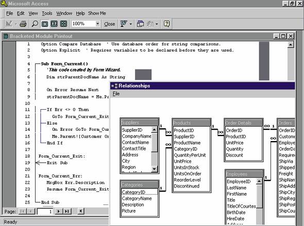This screenshot has width=304, height=226.
Task: Select Freight field in Orders table
Action: 286,173
